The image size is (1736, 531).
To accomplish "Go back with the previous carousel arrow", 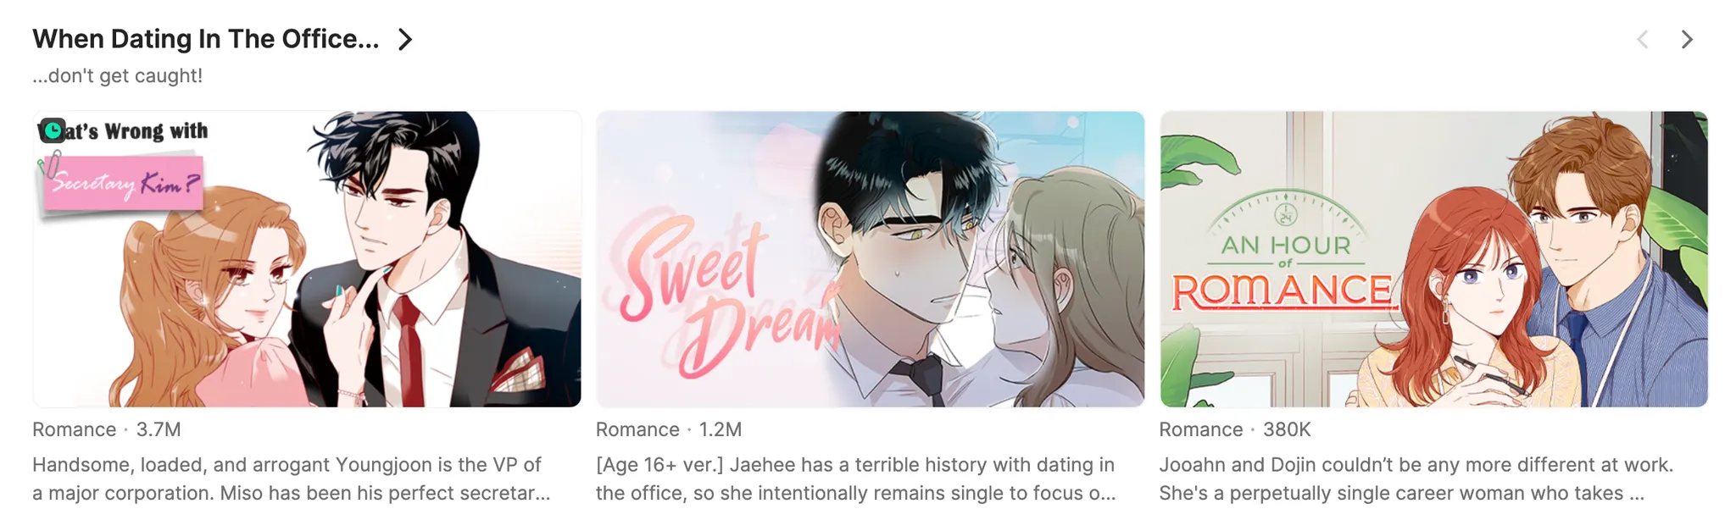I will pos(1642,40).
